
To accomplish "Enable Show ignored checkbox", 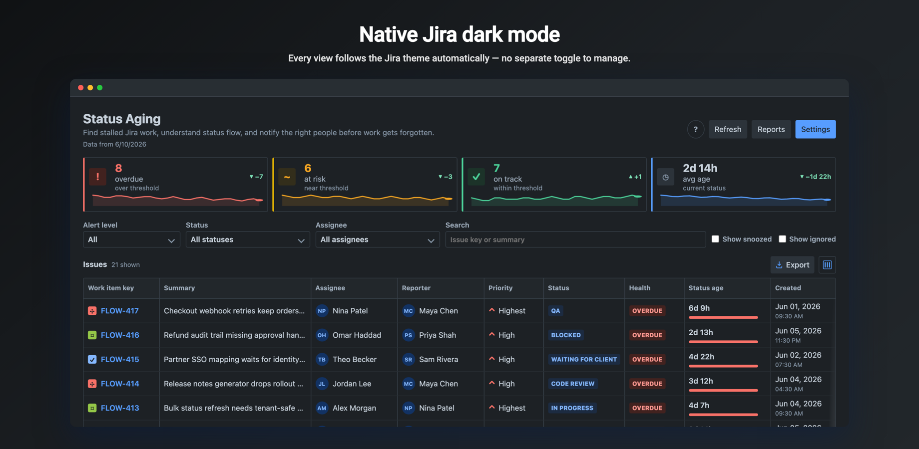I will click(x=782, y=239).
